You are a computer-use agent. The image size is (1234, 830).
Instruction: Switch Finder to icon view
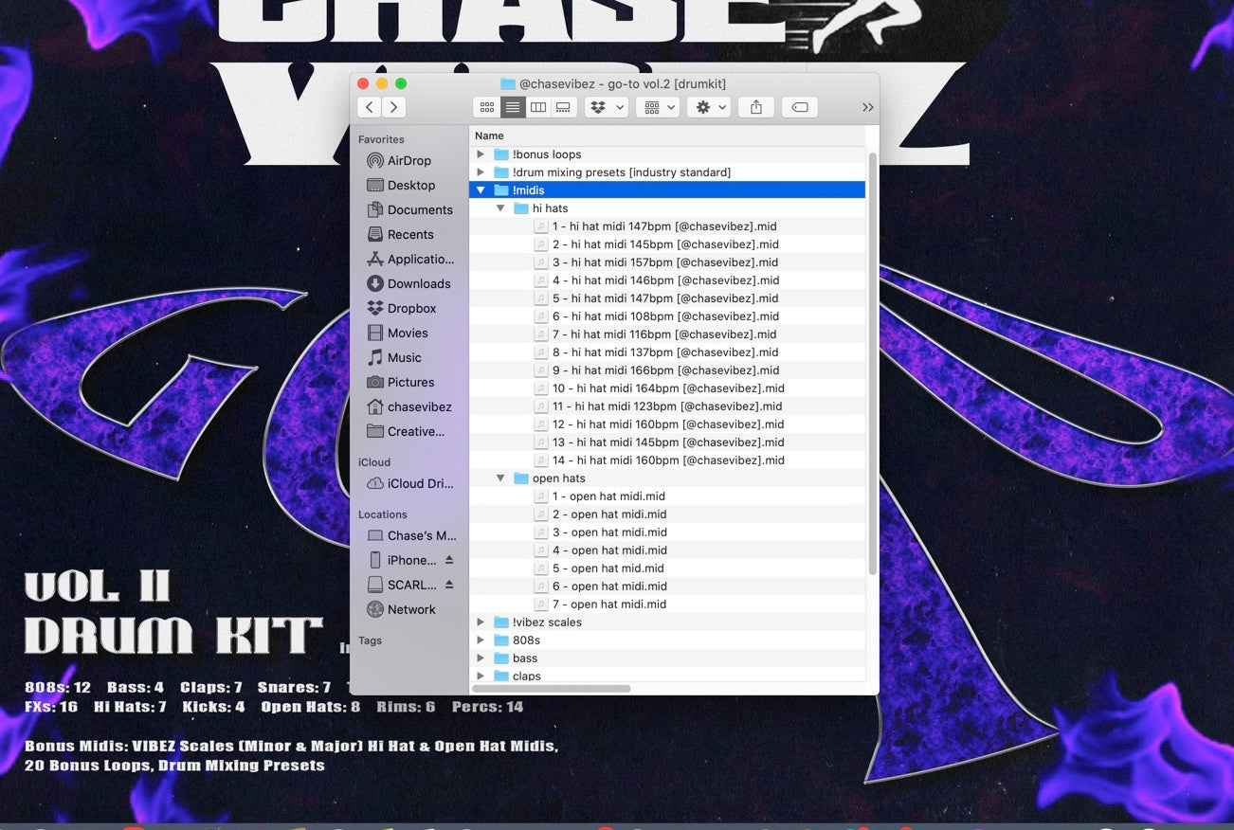coord(487,107)
